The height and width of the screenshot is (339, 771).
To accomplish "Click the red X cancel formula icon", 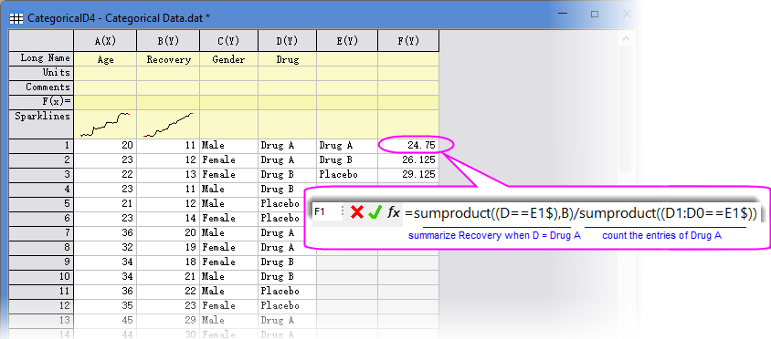I will [357, 212].
